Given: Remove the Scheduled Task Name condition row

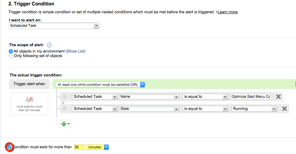Looking at the screenshot, I should pyautogui.click(x=279, y=97).
